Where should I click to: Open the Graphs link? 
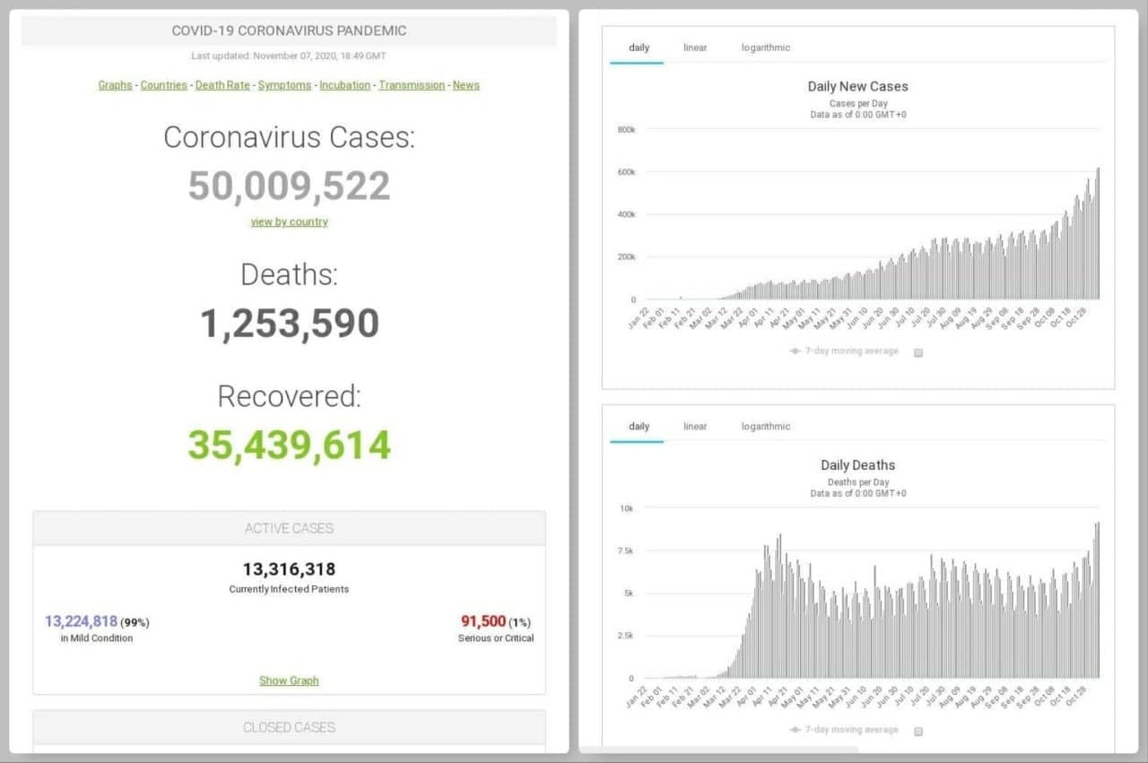coord(115,85)
